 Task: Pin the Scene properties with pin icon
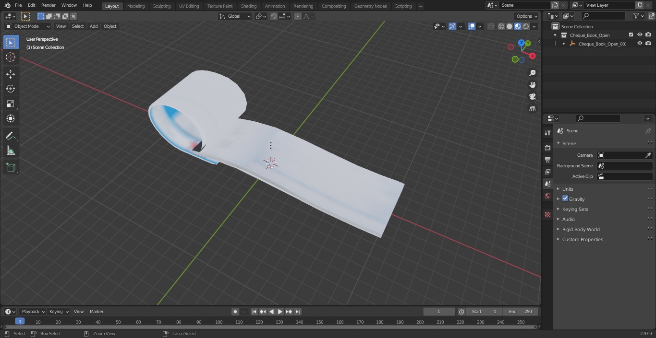tap(648, 131)
